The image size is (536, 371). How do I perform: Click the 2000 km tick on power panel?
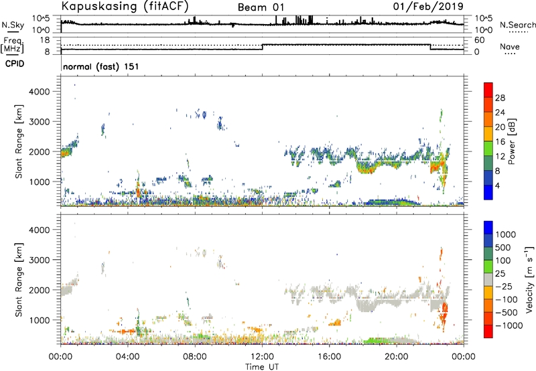point(39,151)
